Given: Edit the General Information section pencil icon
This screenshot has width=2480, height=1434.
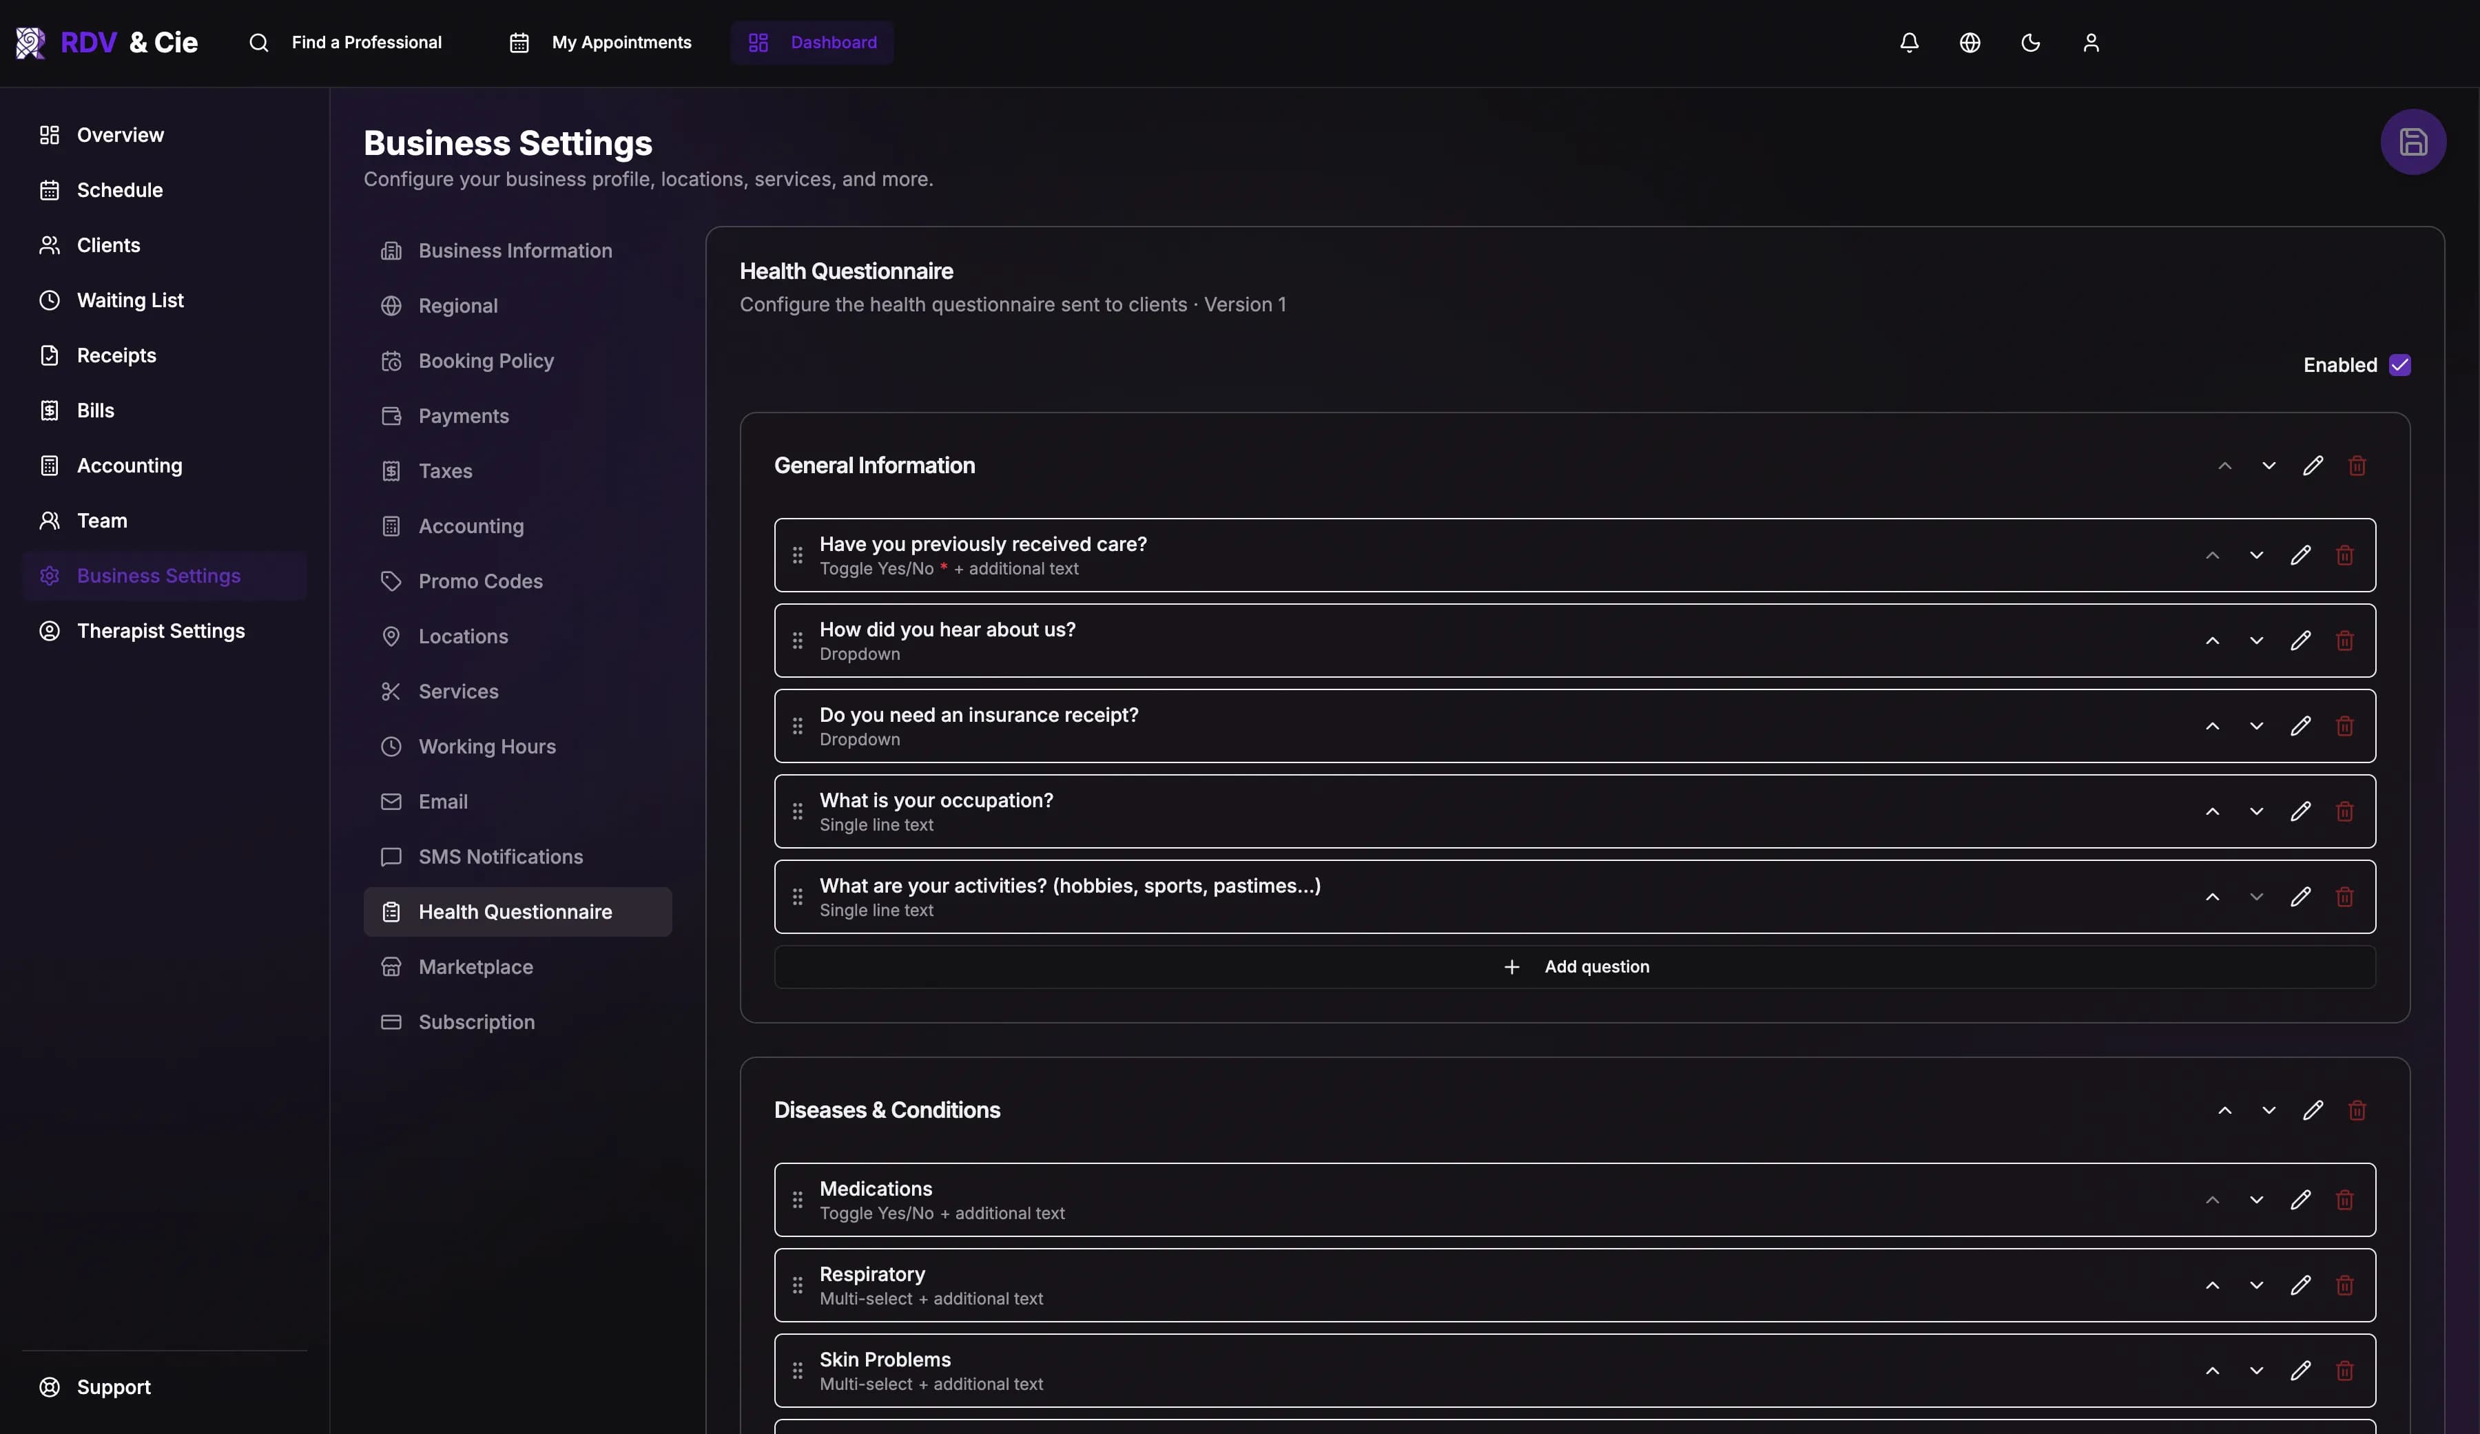Looking at the screenshot, I should tap(2312, 466).
